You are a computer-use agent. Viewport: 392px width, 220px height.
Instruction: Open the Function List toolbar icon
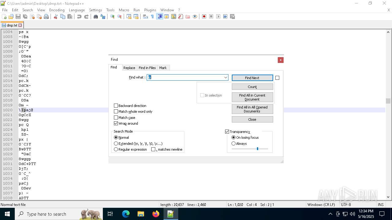(181, 16)
